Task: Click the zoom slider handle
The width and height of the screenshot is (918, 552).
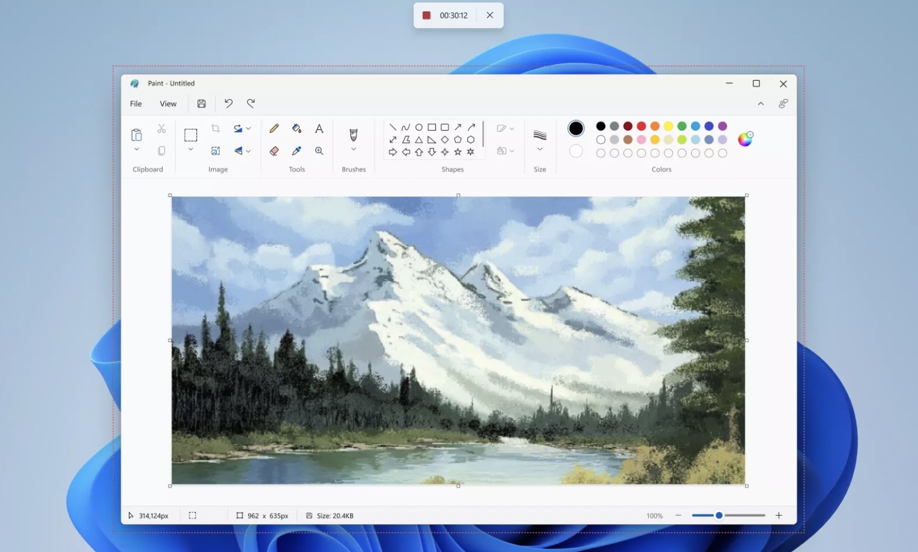Action: tap(719, 515)
